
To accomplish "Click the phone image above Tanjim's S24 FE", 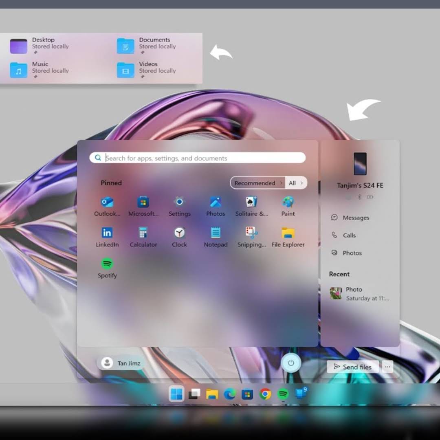I will point(360,164).
